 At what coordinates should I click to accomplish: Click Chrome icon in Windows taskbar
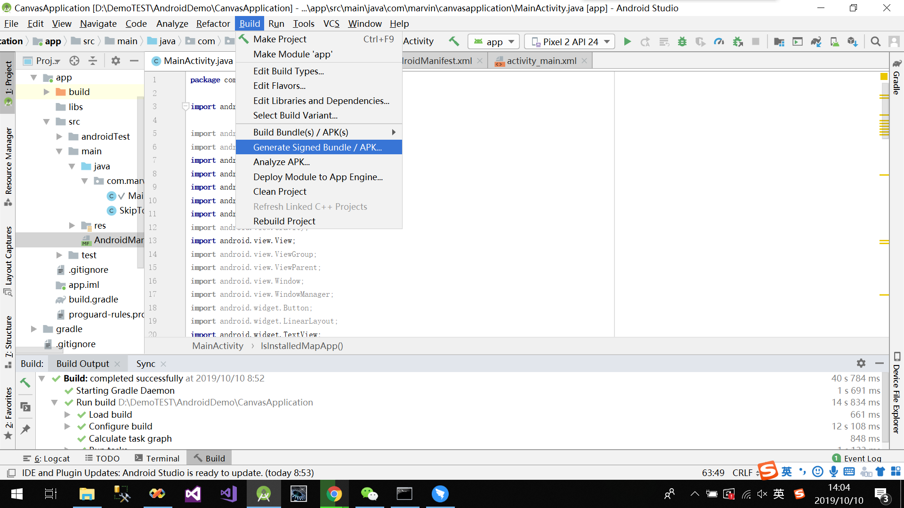click(x=334, y=494)
